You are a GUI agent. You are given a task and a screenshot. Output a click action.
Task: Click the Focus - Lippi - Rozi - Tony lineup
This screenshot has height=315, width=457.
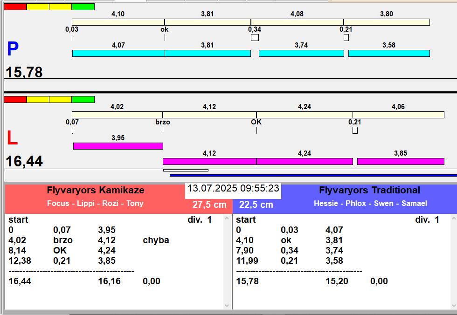tap(95, 203)
